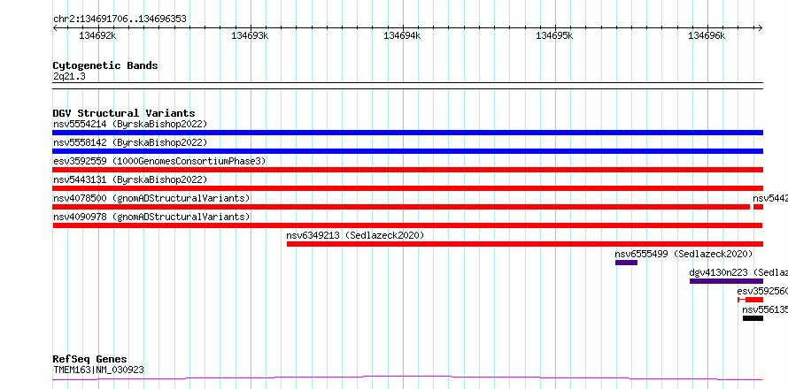
Task: Click the 134693k ruler tick label
Action: (x=250, y=36)
